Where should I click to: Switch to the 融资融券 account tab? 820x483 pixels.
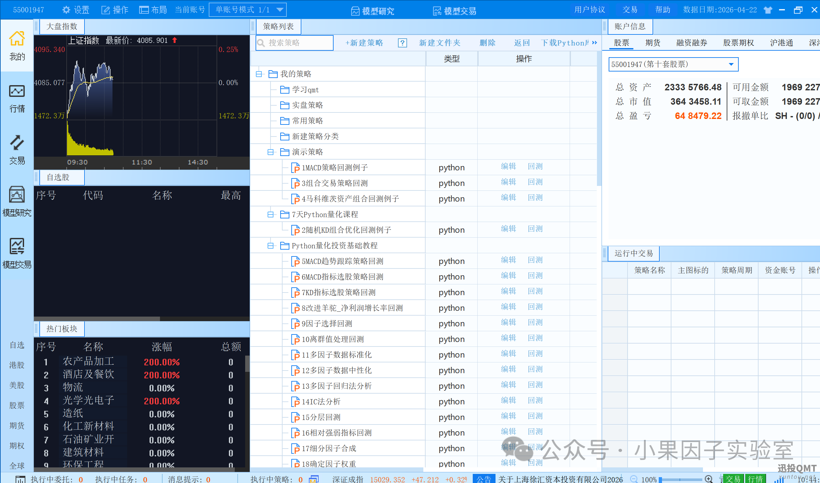point(692,43)
